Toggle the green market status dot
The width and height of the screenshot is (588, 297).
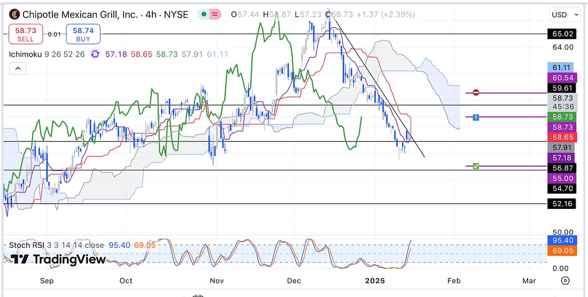click(x=204, y=14)
